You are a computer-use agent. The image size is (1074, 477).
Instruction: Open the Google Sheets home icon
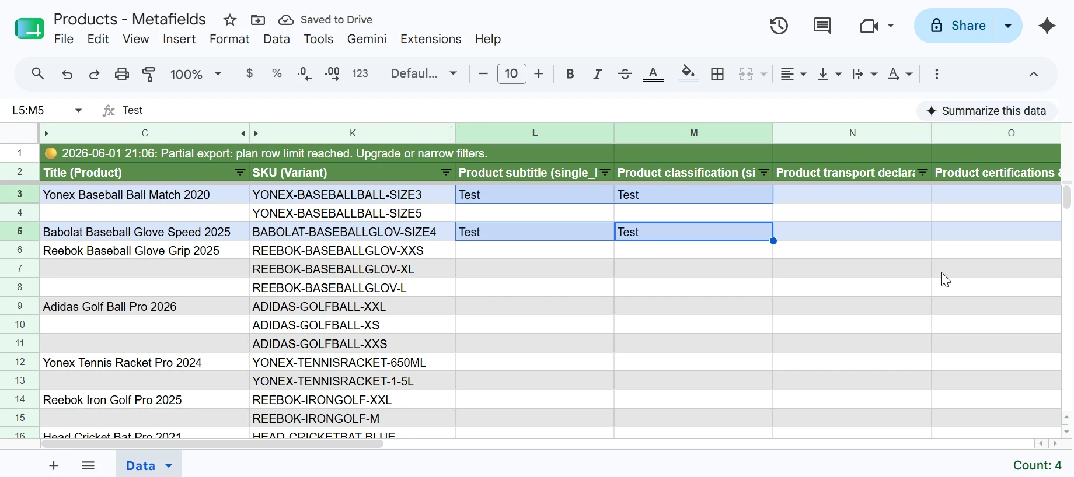click(x=29, y=28)
